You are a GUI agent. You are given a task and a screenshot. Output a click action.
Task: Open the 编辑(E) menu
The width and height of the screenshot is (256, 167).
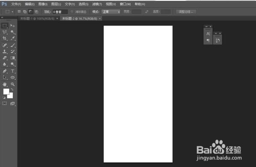point(30,4)
